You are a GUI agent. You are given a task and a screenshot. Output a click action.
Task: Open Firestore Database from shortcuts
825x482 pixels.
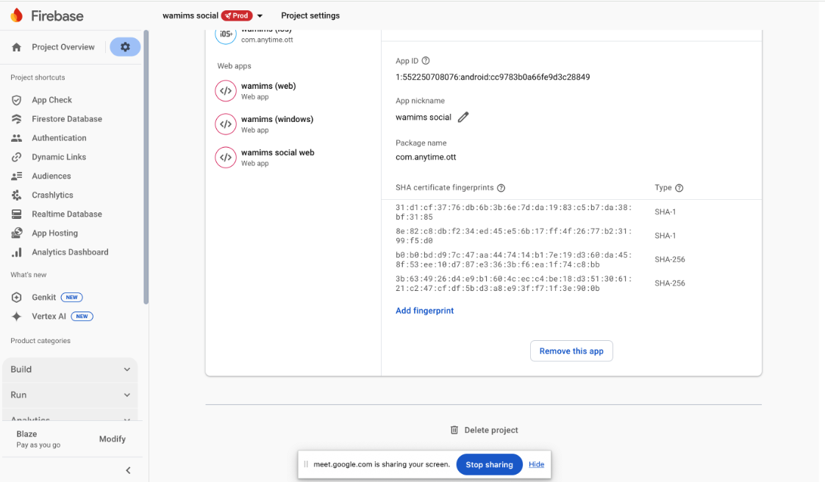(x=67, y=119)
